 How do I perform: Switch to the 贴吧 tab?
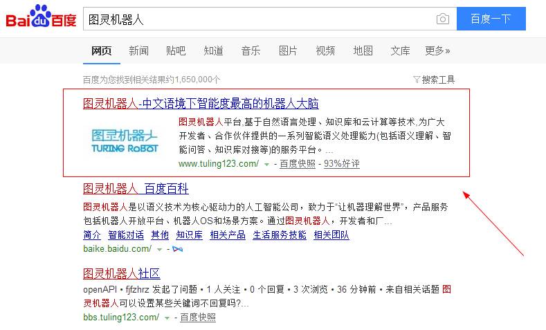[176, 51]
